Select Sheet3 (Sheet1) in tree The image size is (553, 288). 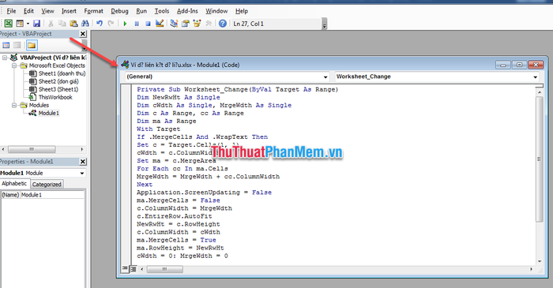(58, 89)
